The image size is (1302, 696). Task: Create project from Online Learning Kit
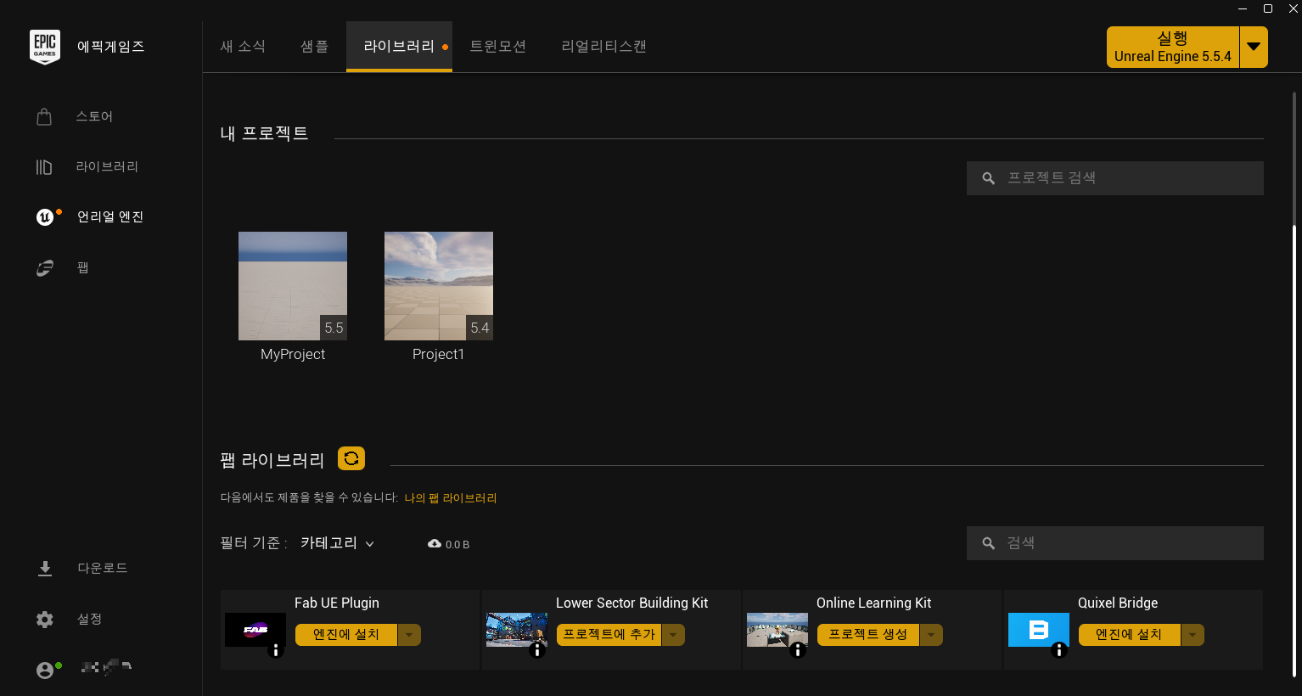pyautogui.click(x=868, y=635)
